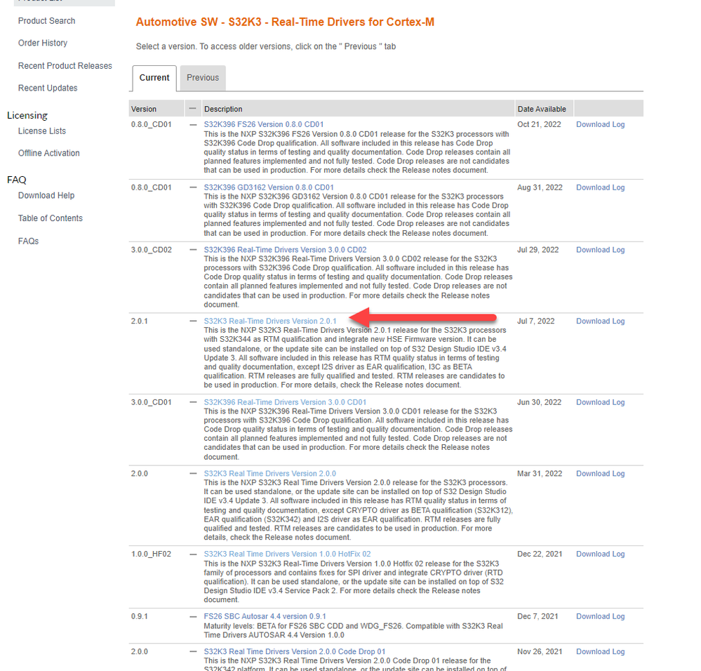701x671 pixels.
Task: Select the Aug 31, 2022 date cell
Action: [540, 187]
